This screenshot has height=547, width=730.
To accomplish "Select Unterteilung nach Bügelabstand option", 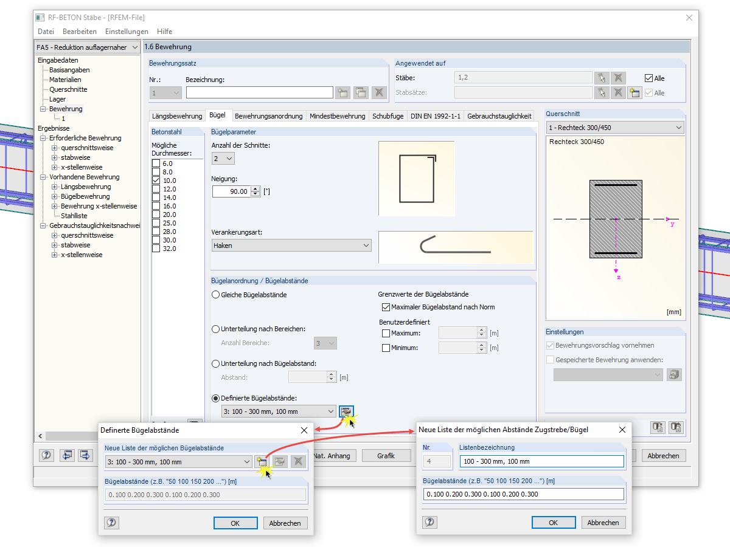I will (x=215, y=363).
